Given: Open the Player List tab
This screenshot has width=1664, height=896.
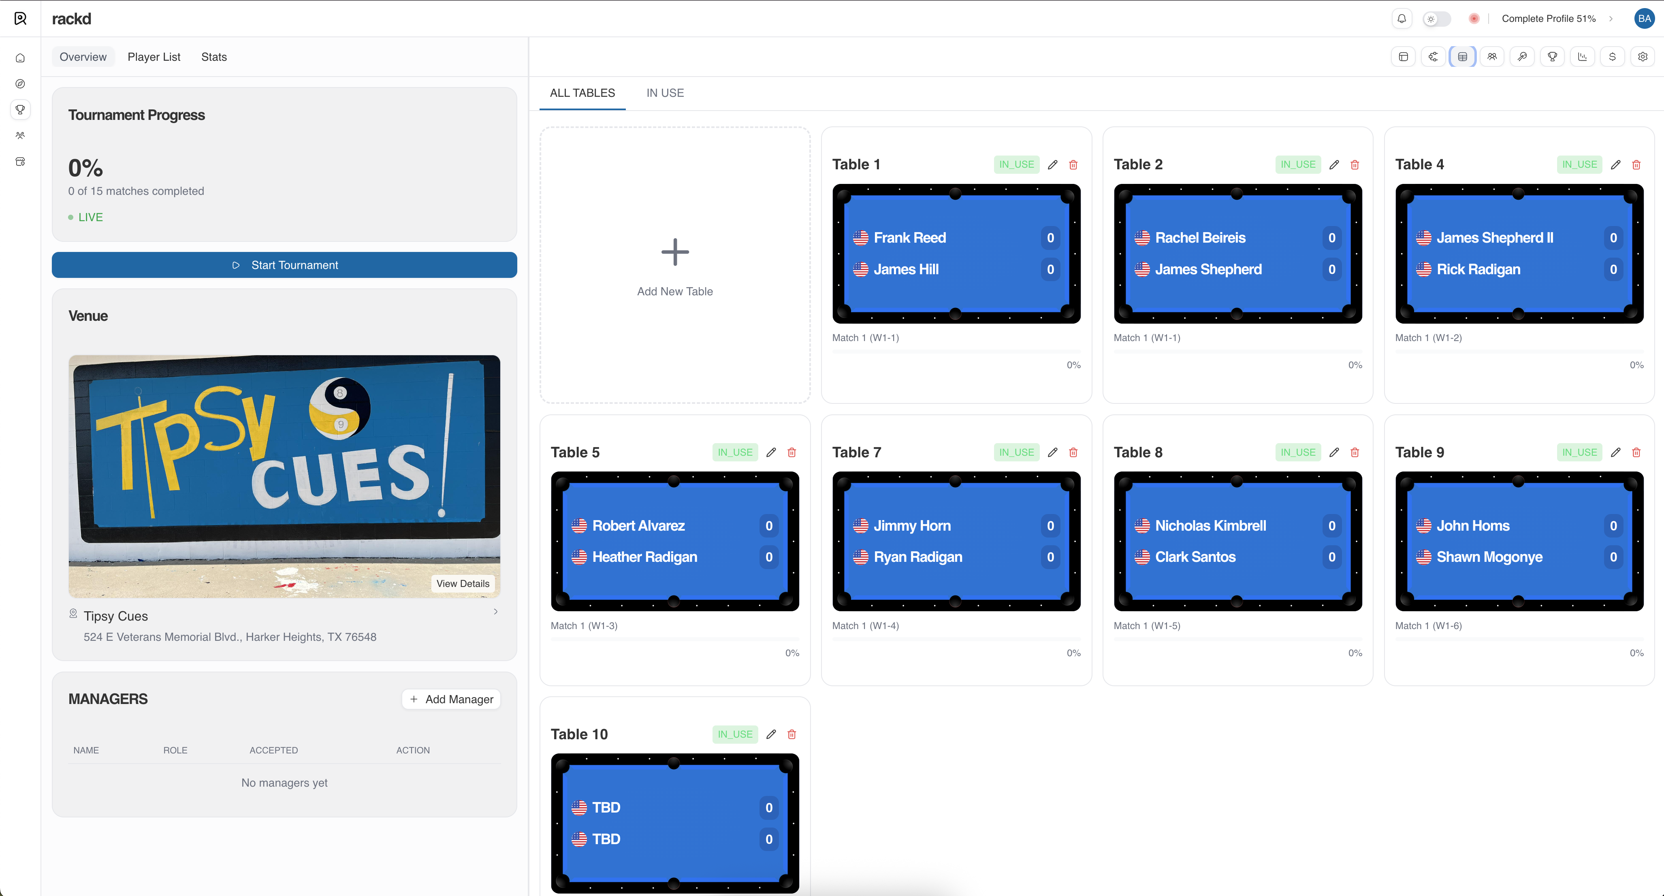Looking at the screenshot, I should (154, 57).
